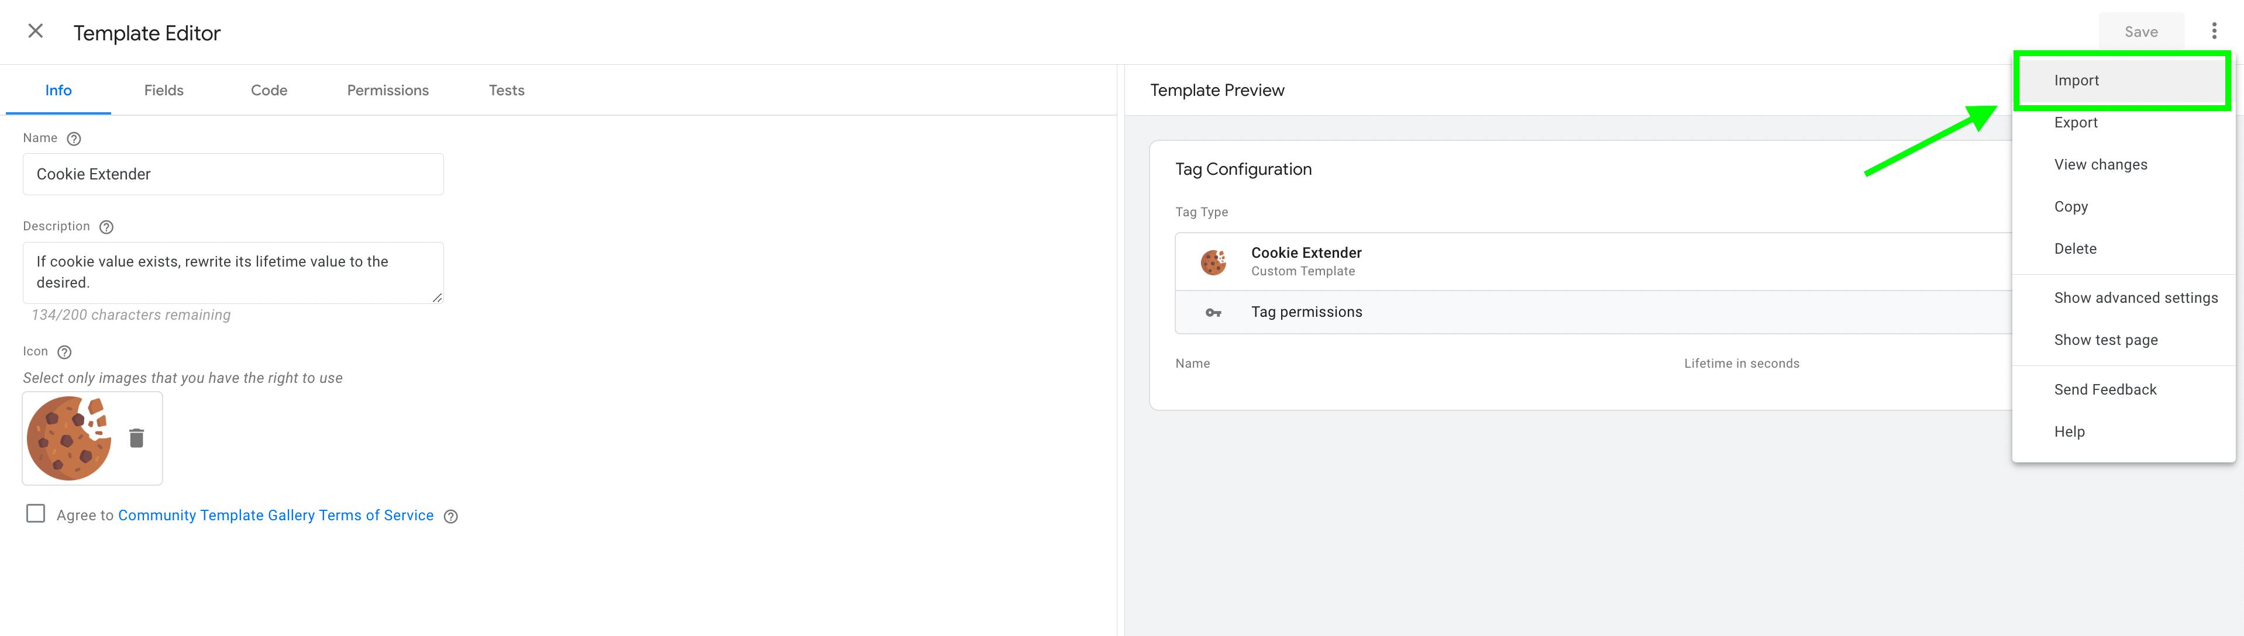Choose Export from the overflow menu

pyautogui.click(x=2122, y=123)
